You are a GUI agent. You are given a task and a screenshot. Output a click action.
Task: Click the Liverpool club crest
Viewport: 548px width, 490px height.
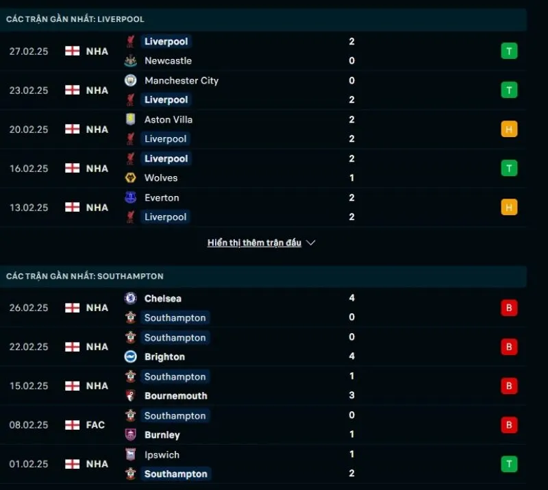pos(132,42)
